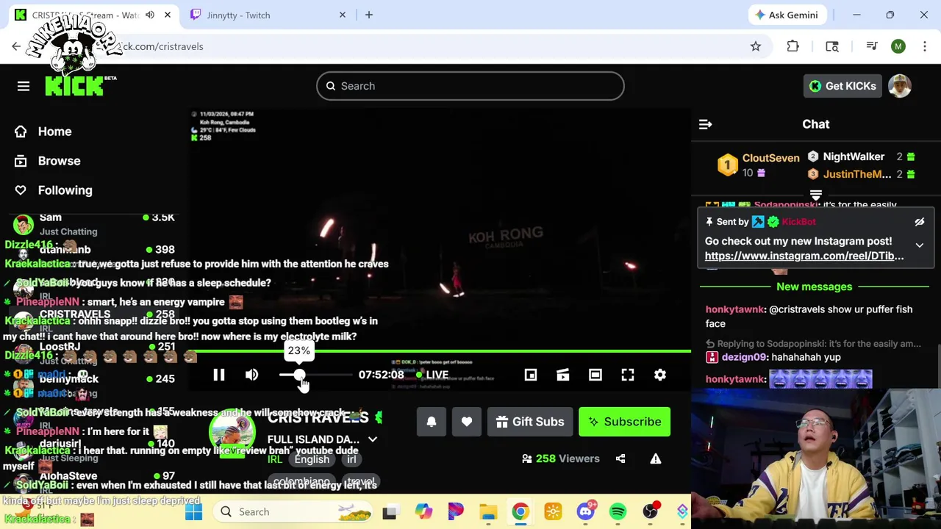
Task: Open Chrome extensions puzzle icon
Action: 792,46
